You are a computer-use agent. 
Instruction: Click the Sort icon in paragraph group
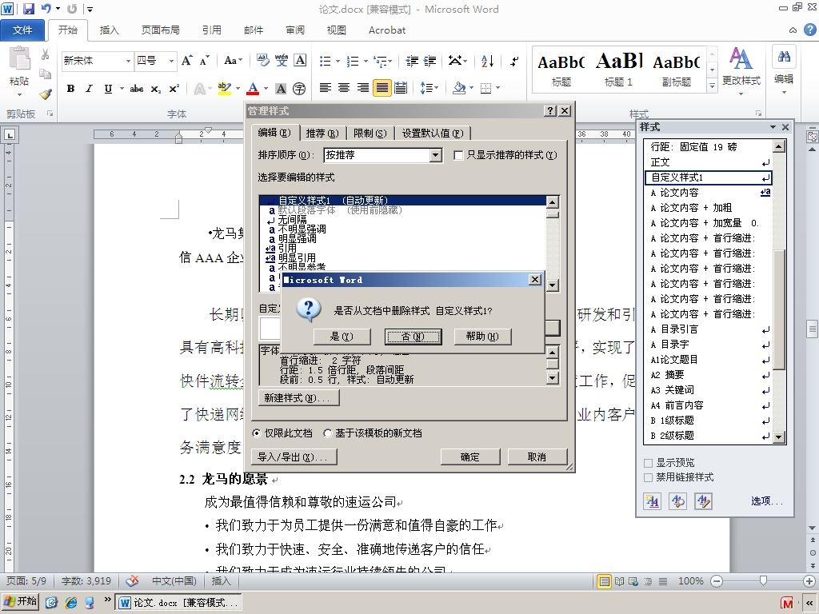coord(487,61)
